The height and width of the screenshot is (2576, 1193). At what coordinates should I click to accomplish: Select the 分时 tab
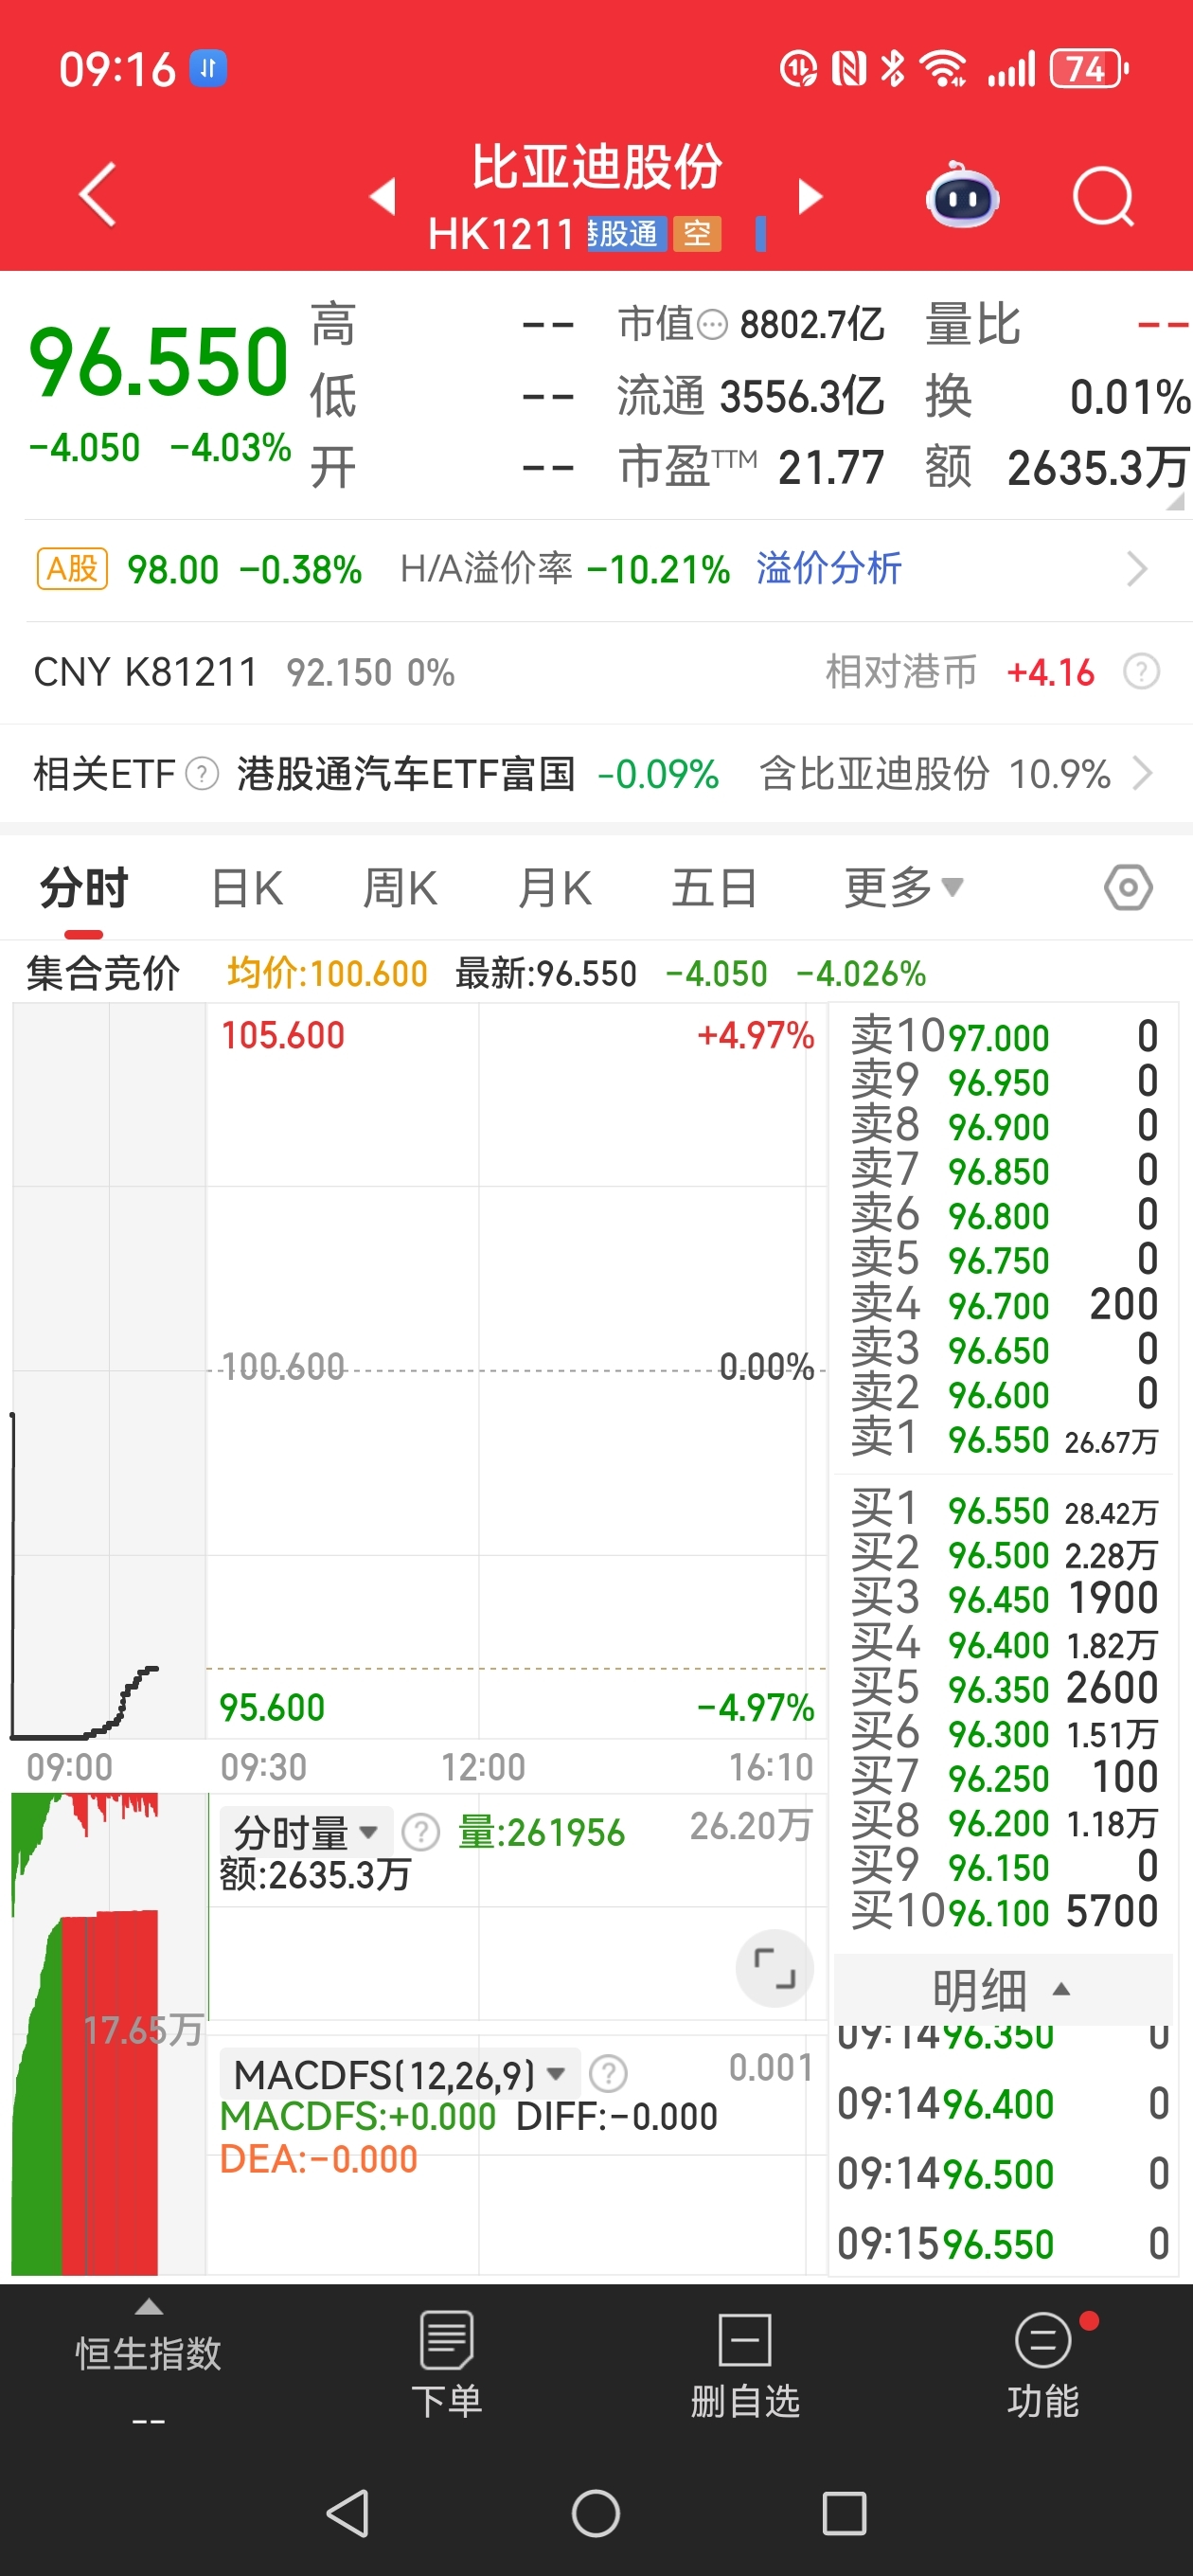point(84,888)
